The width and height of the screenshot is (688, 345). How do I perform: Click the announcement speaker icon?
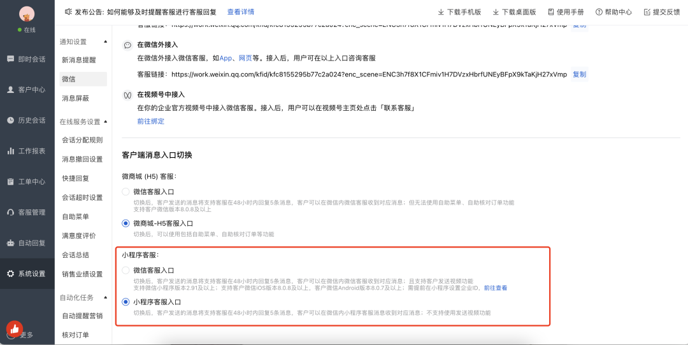coord(68,12)
